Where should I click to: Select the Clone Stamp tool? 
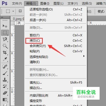pyautogui.click(x=5, y=80)
